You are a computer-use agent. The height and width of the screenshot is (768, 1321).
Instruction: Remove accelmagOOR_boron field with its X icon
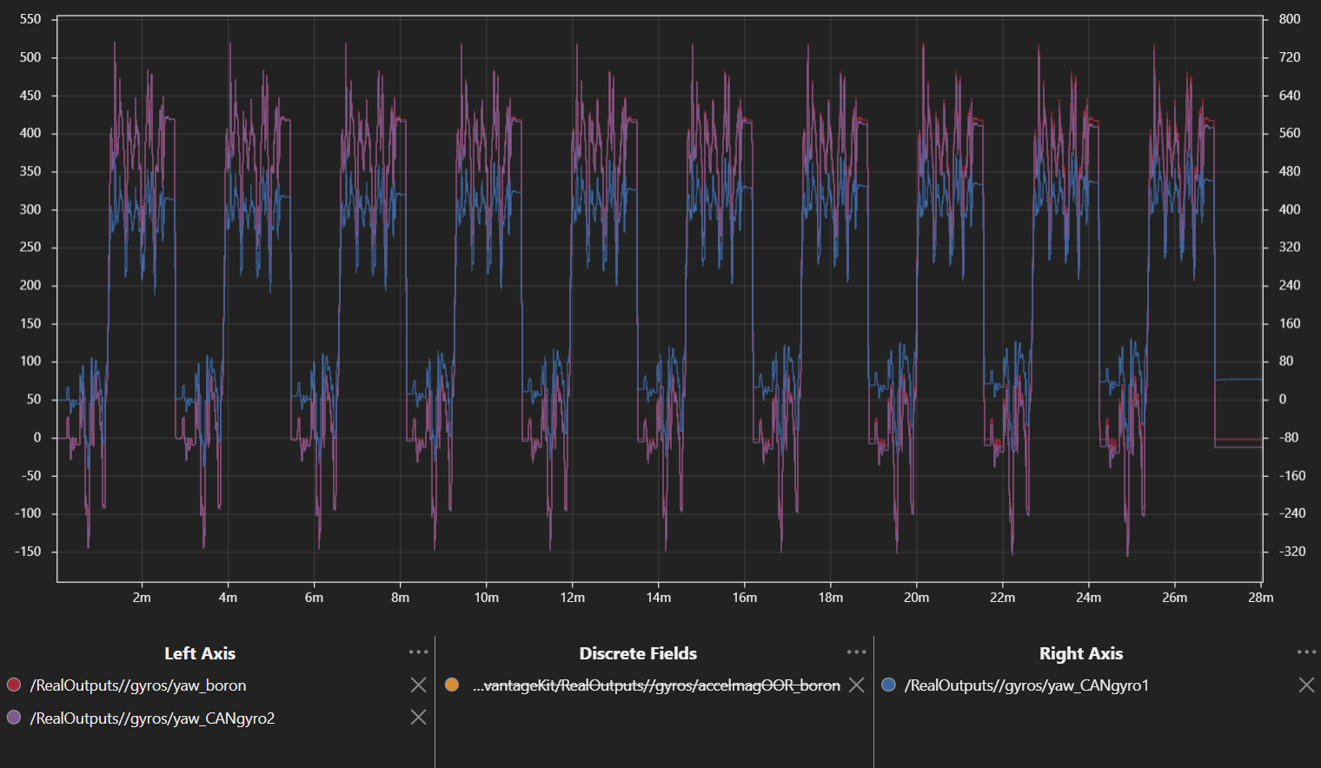coord(856,685)
